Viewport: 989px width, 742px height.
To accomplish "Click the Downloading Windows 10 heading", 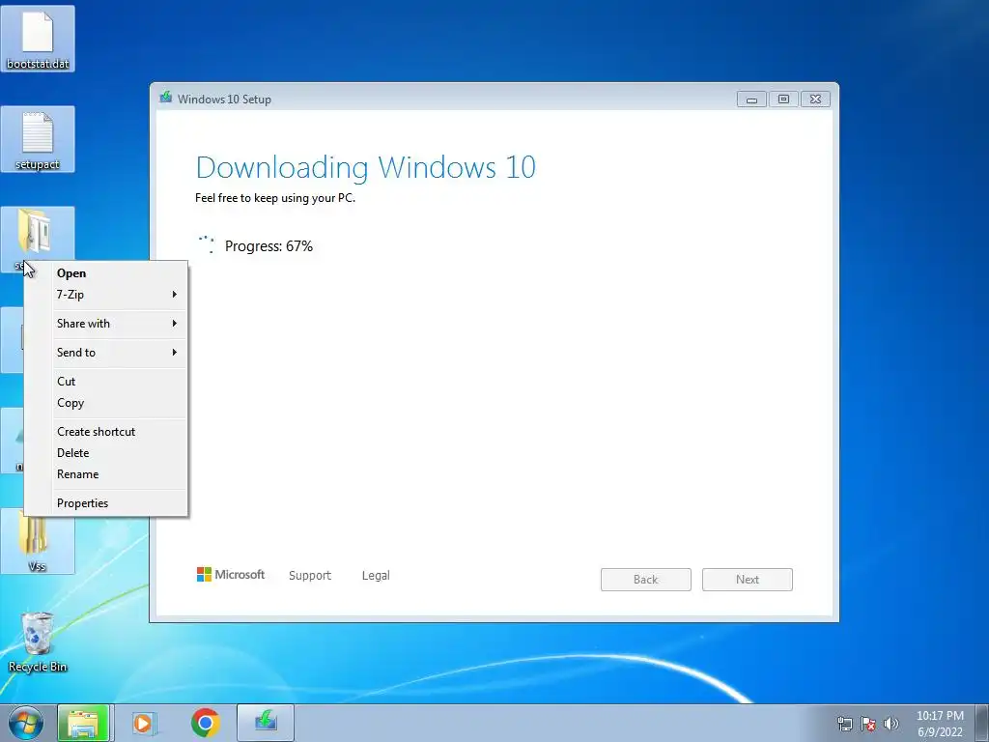I will click(366, 167).
